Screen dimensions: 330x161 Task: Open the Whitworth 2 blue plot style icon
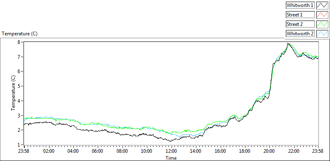[322, 33]
